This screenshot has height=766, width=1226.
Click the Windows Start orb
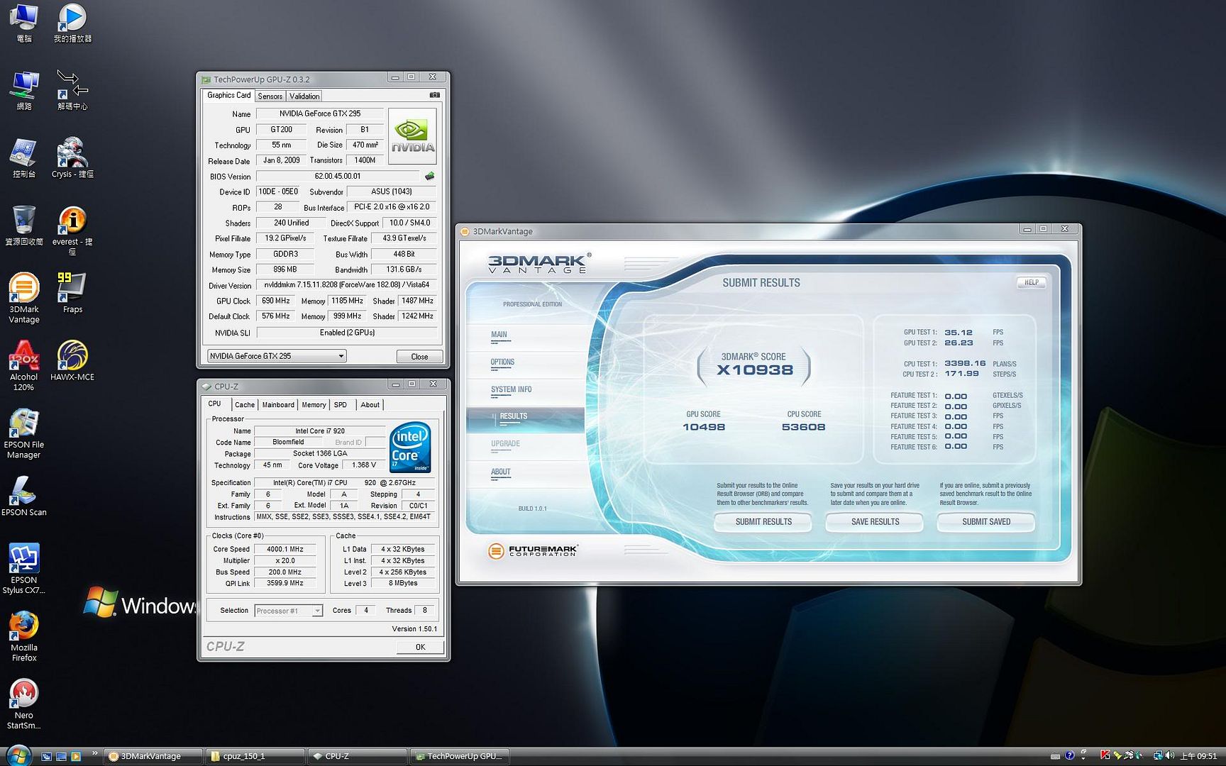point(18,755)
